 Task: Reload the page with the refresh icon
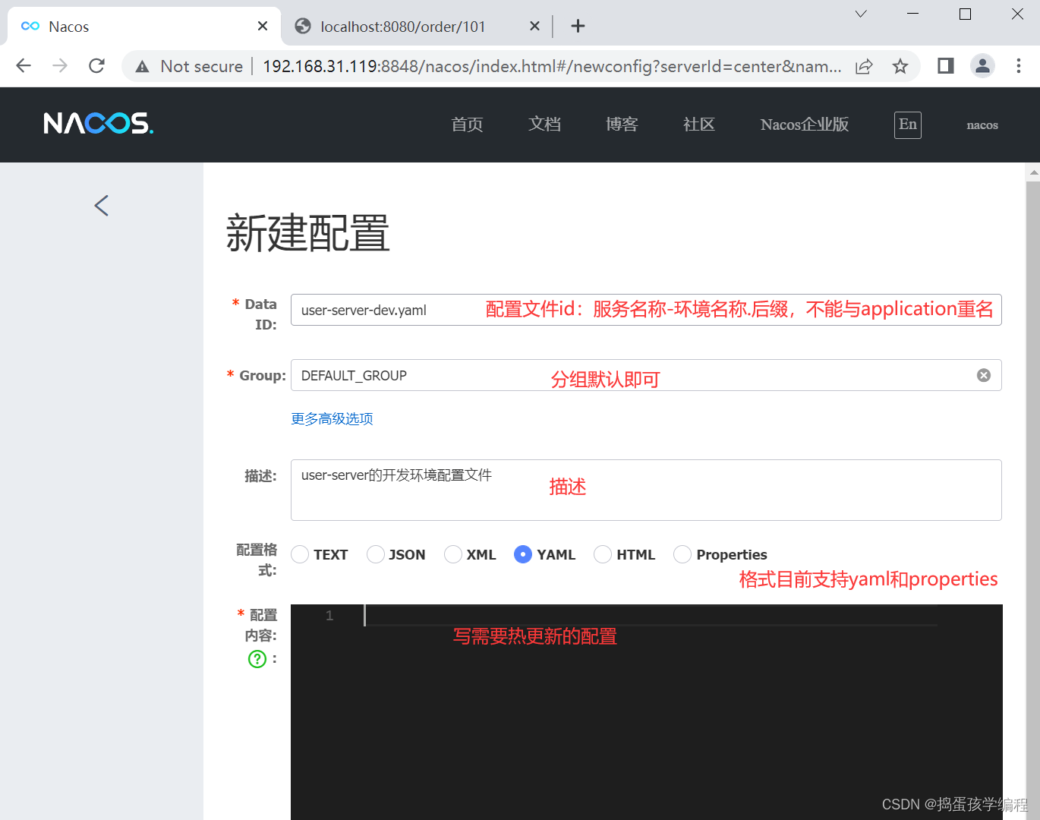pyautogui.click(x=96, y=66)
